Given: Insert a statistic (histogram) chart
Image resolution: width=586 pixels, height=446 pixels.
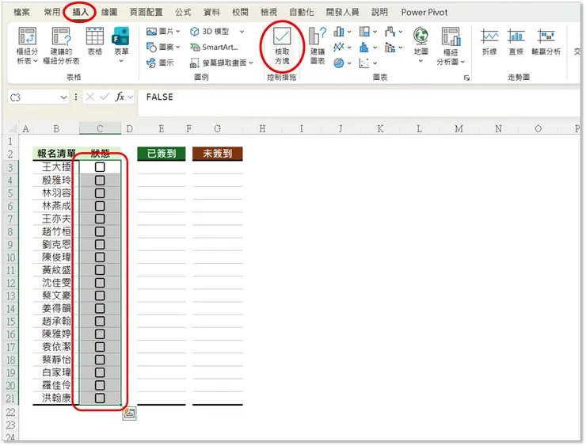Looking at the screenshot, I should (x=364, y=47).
